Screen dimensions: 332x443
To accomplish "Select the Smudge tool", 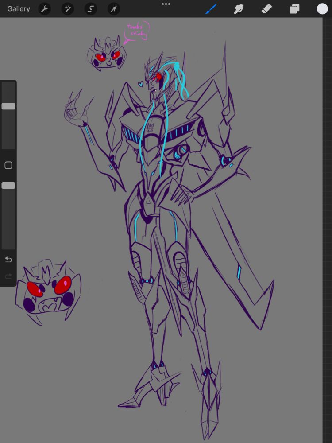I will 239,9.
